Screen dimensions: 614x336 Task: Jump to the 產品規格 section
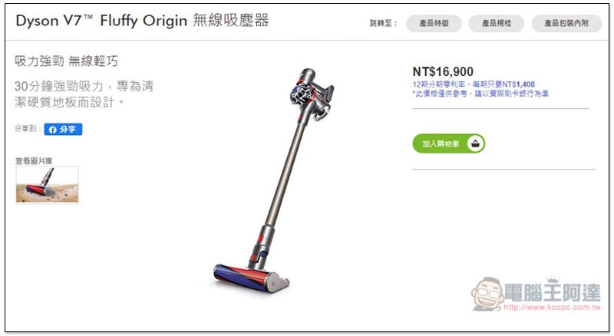pos(496,24)
